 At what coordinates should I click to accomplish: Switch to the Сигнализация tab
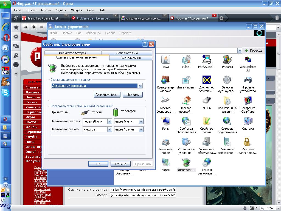click(131, 58)
